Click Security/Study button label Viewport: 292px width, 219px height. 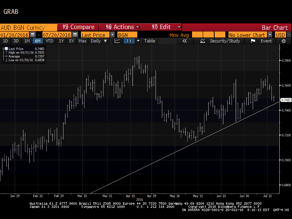(225, 41)
